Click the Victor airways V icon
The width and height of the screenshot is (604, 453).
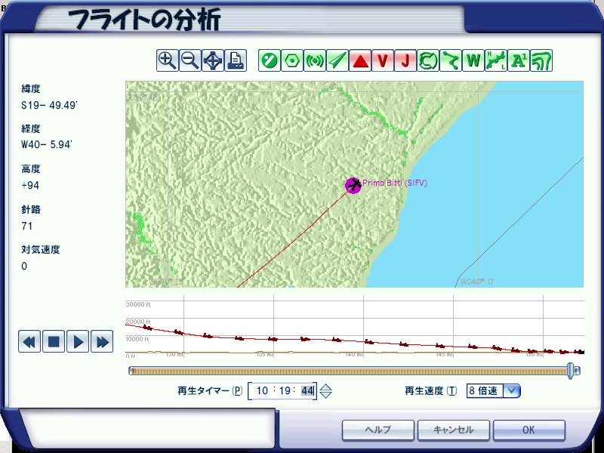coord(383,60)
